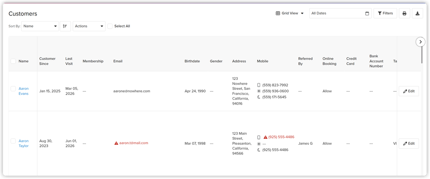The image size is (430, 179).
Task: Click the Jun 01, 2026 last visit
Action: [71, 144]
